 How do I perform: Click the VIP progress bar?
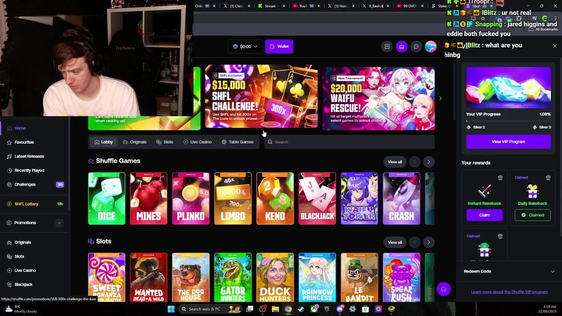tap(508, 121)
